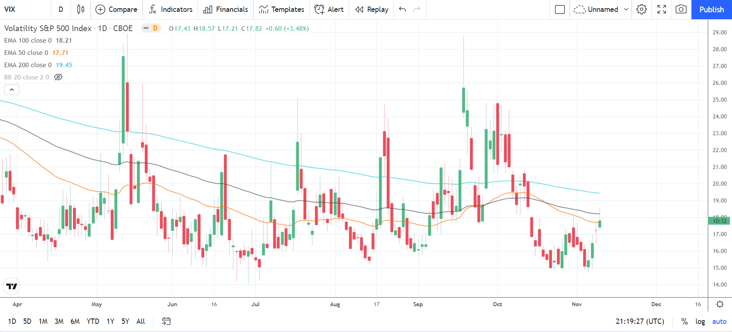The height and width of the screenshot is (332, 732).
Task: Click the cyan EMA 200 value 19.45
Action: pos(64,65)
